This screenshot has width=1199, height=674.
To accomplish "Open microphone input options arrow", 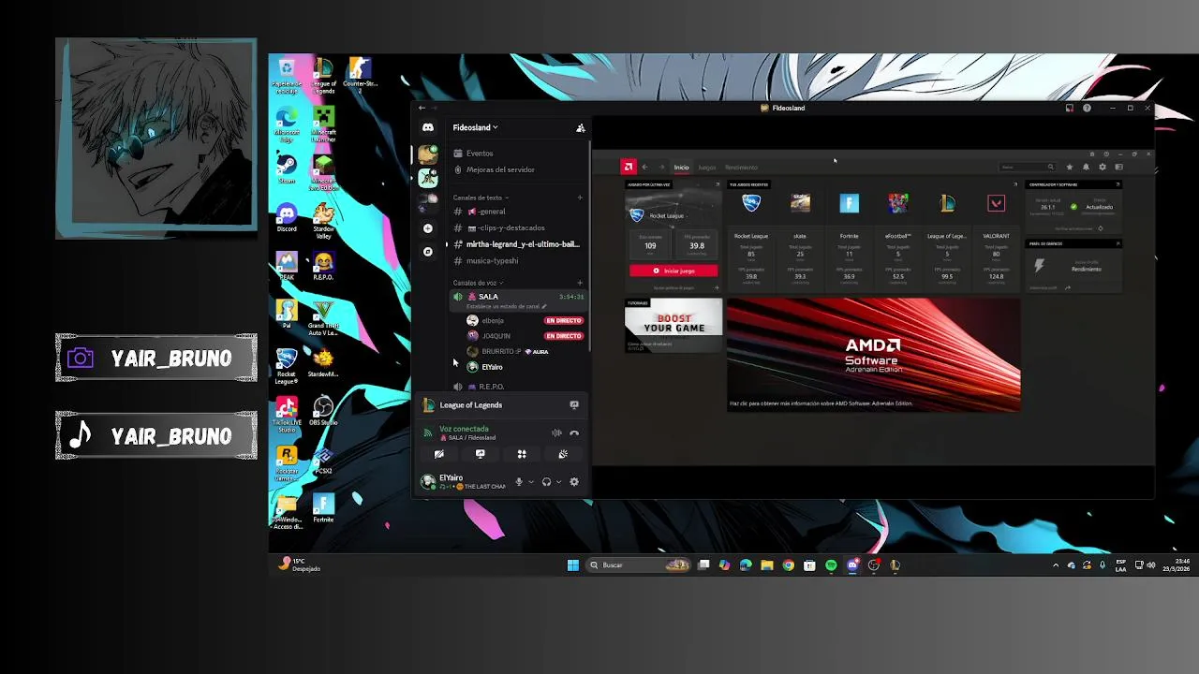I will pos(531,482).
